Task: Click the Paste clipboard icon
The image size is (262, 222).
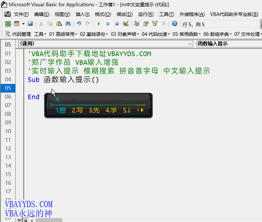Action: click(59, 24)
